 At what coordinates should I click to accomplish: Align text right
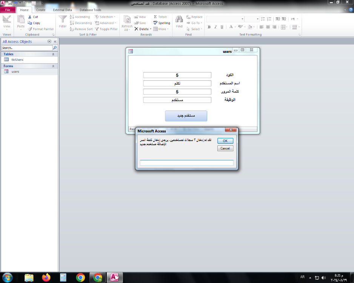pos(274,27)
